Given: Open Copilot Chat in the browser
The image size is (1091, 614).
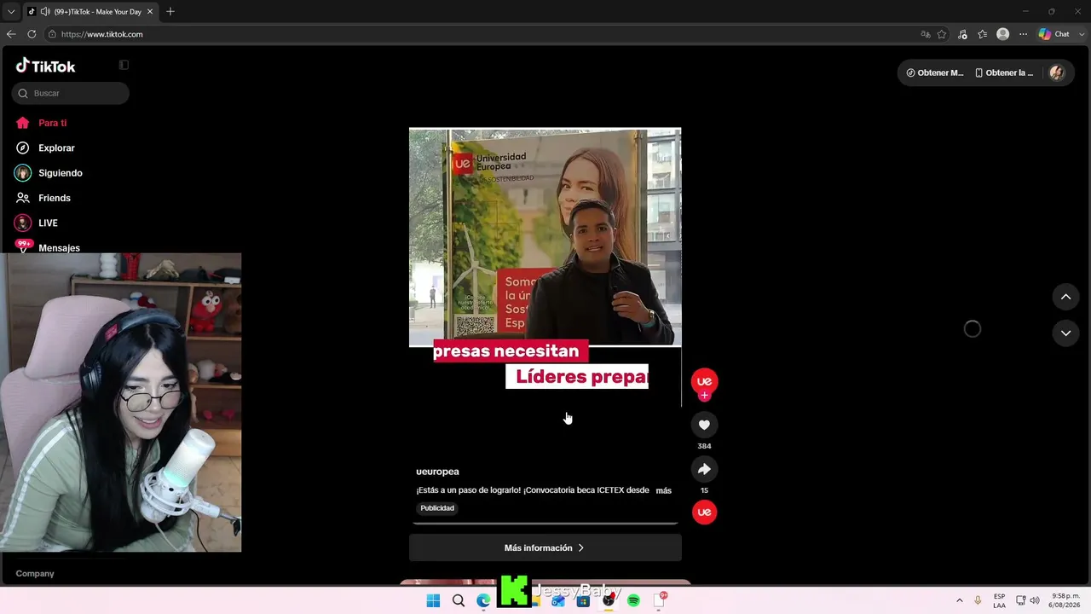Looking at the screenshot, I should pyautogui.click(x=1055, y=34).
